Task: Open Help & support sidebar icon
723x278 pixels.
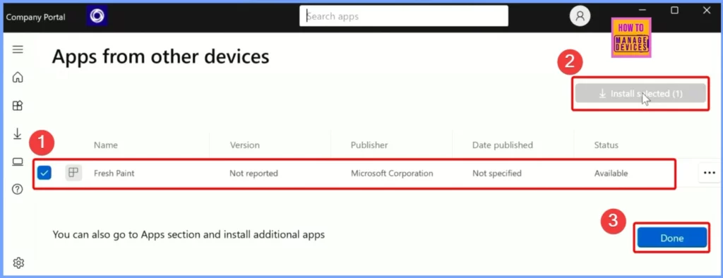Action: [x=18, y=190]
